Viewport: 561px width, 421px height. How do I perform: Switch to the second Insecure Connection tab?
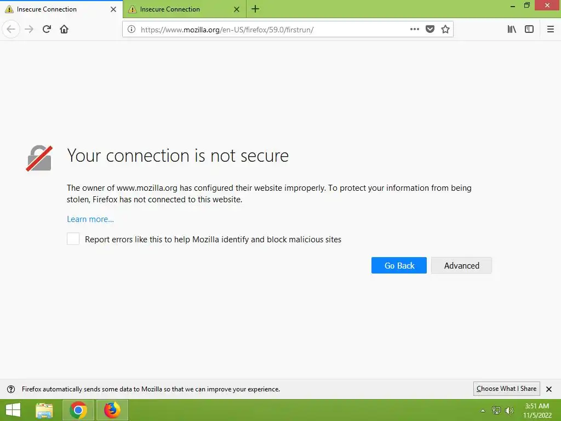pyautogui.click(x=185, y=9)
